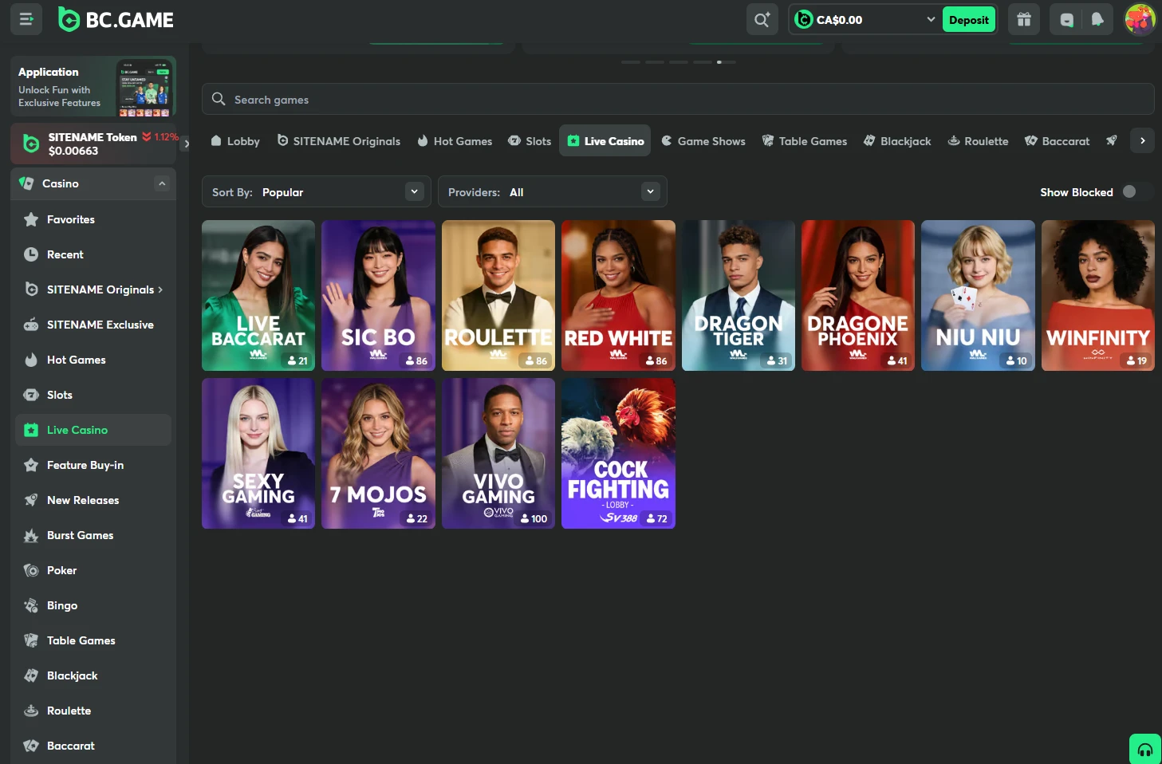This screenshot has height=764, width=1162.
Task: Click the green headset support icon bottom right
Action: tap(1145, 749)
